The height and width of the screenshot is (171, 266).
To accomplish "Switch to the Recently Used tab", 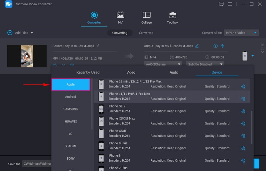I will [x=88, y=72].
